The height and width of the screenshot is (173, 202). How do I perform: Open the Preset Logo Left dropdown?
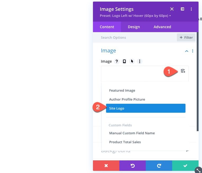[135, 16]
